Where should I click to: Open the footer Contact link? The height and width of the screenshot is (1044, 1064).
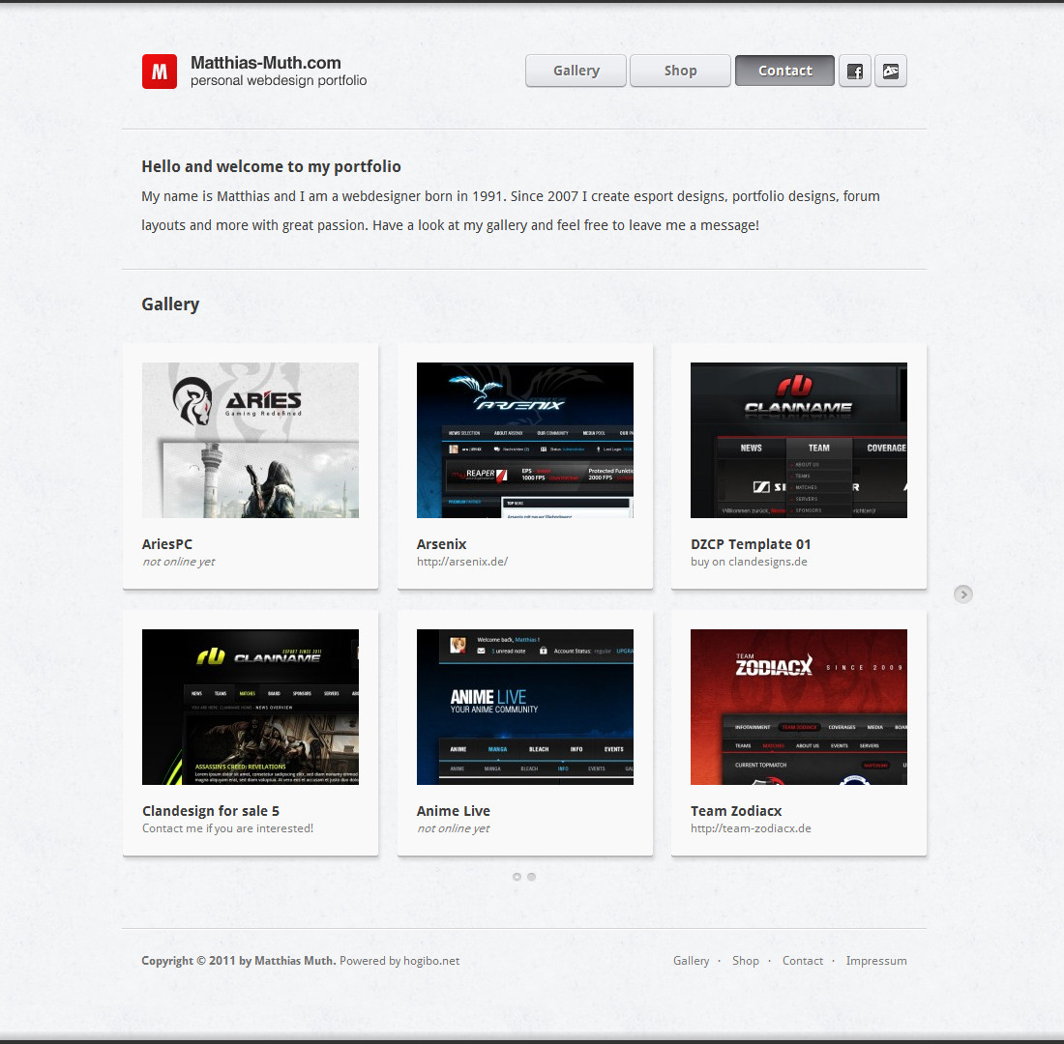click(803, 961)
